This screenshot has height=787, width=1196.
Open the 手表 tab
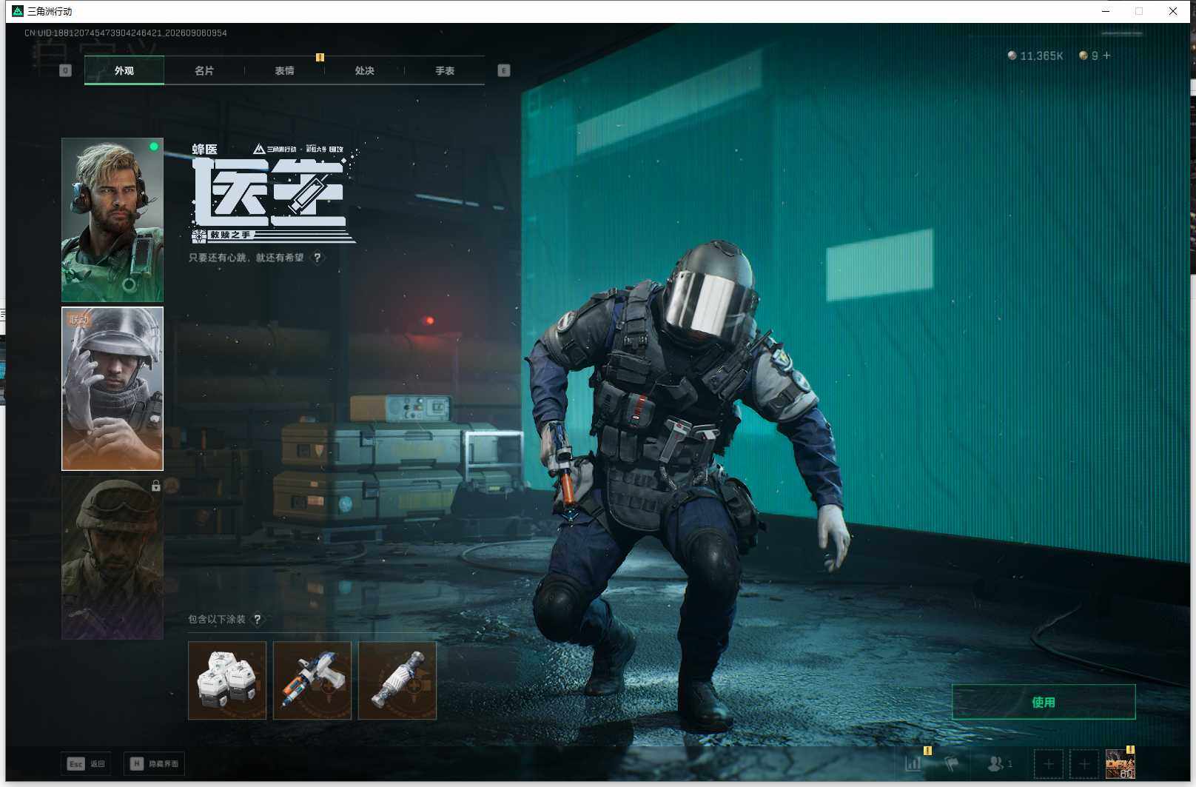[445, 70]
